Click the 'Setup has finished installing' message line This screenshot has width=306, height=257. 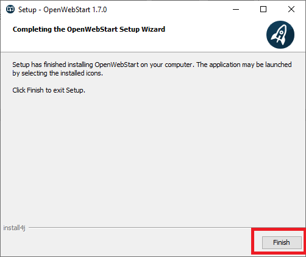[152, 65]
